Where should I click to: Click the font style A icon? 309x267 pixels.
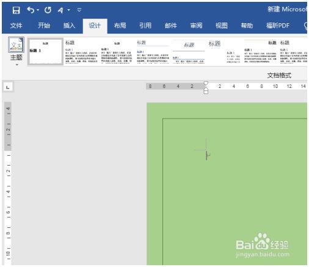60,10
